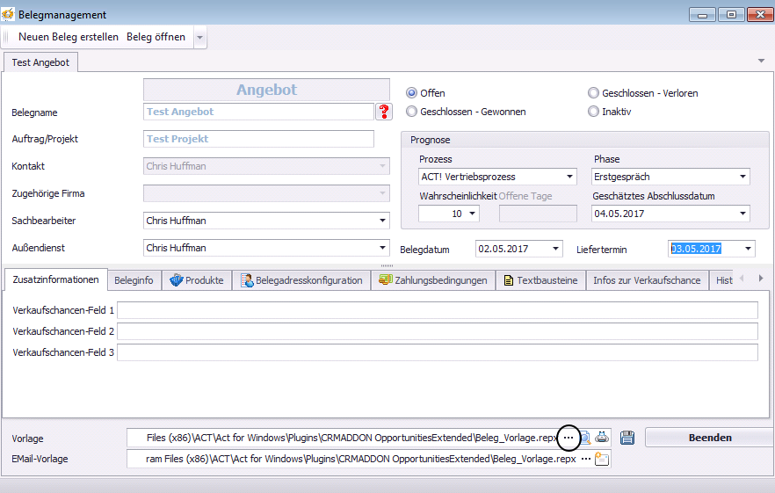This screenshot has width=775, height=493.
Task: Open Geschätztes Abschlussdatum date picker
Action: pyautogui.click(x=742, y=214)
